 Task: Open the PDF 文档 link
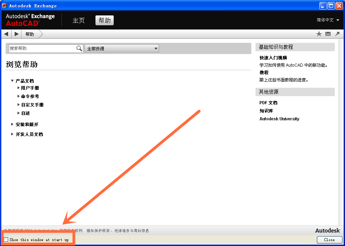pyautogui.click(x=268, y=103)
